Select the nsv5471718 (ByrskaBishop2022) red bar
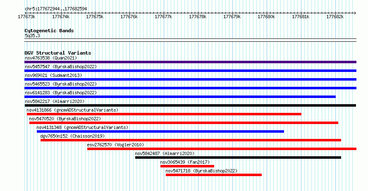 click(x=214, y=175)
